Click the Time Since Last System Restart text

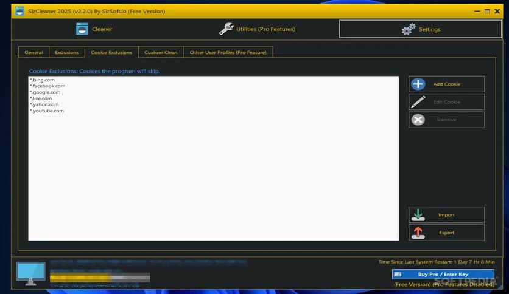coord(437,262)
